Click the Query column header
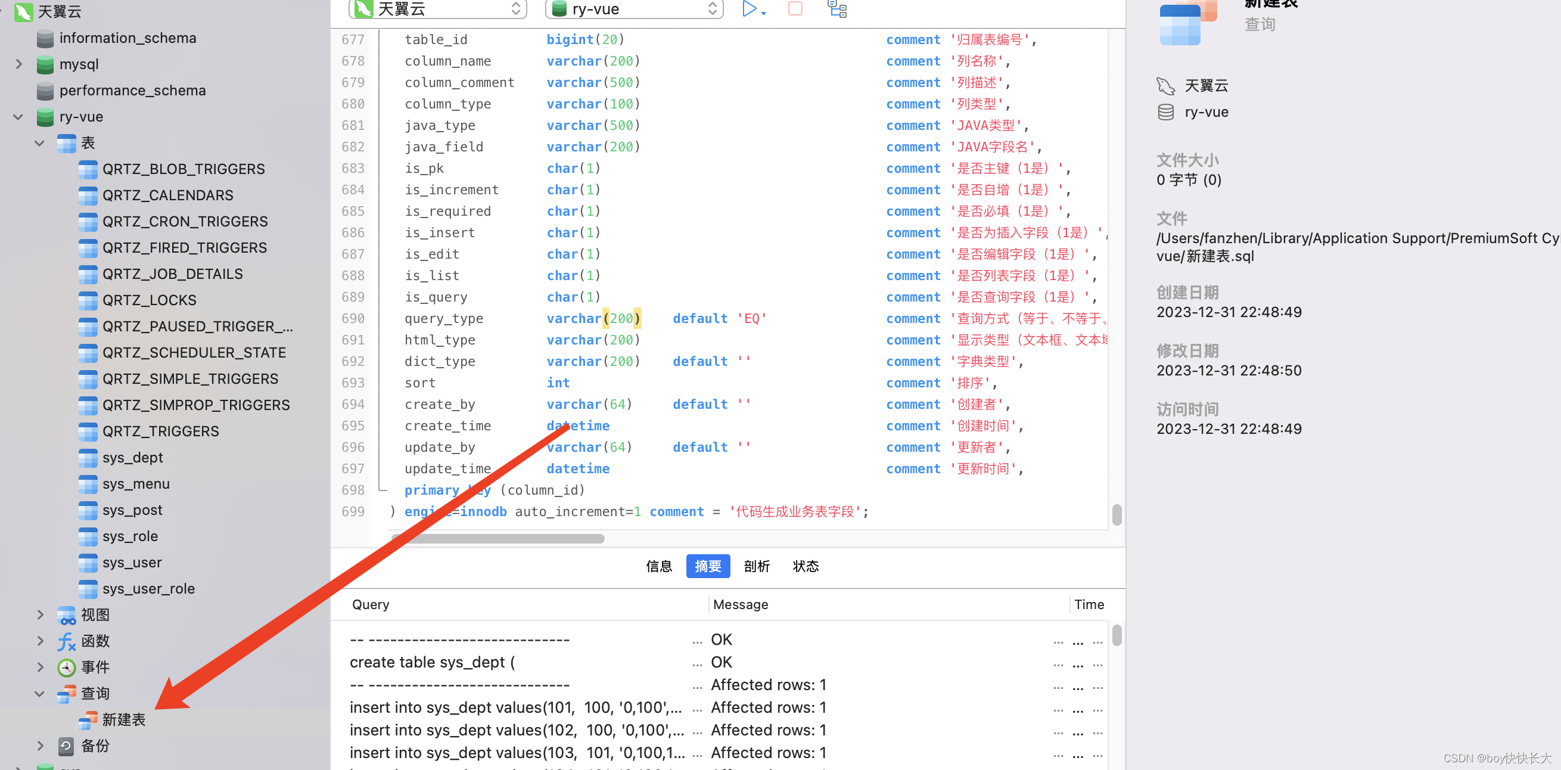The width and height of the screenshot is (1561, 770). (371, 604)
